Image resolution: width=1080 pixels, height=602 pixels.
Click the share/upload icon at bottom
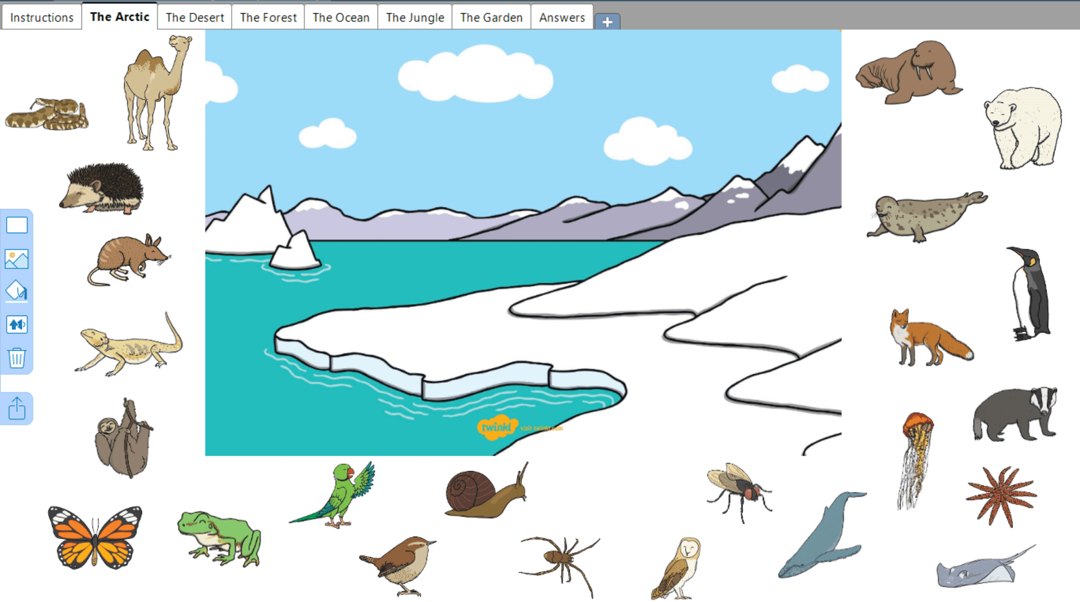pos(16,407)
